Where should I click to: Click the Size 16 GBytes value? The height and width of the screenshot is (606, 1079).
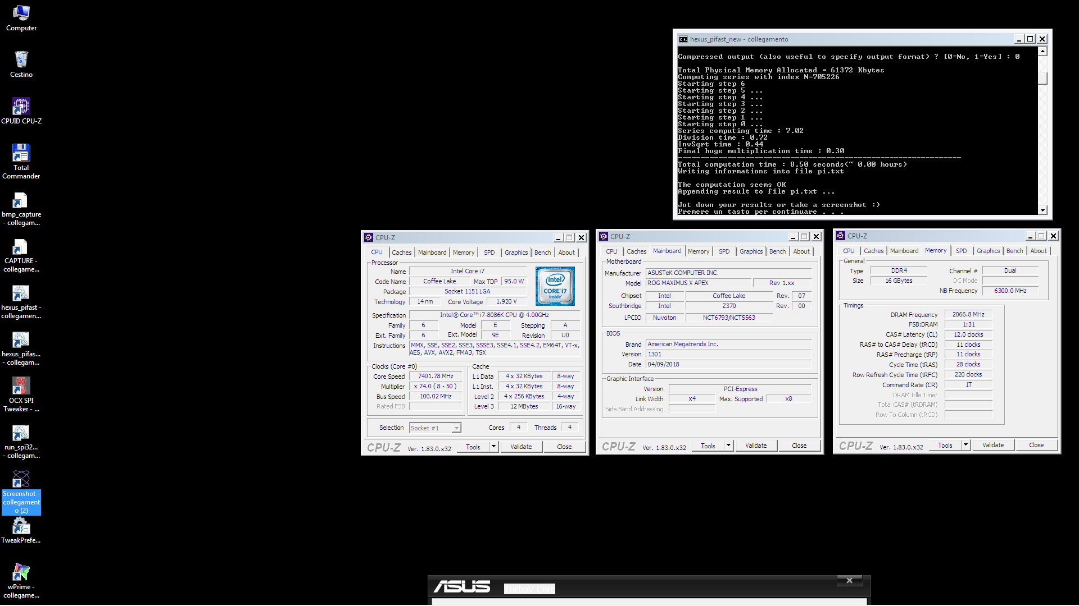point(899,281)
